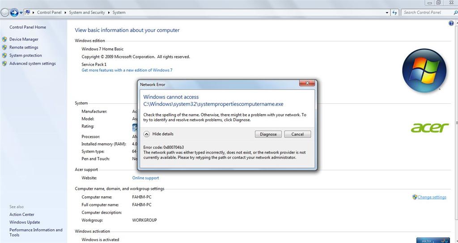Click the Back navigation arrow button
Image resolution: width=458 pixels, height=243 pixels.
click(x=4, y=12)
